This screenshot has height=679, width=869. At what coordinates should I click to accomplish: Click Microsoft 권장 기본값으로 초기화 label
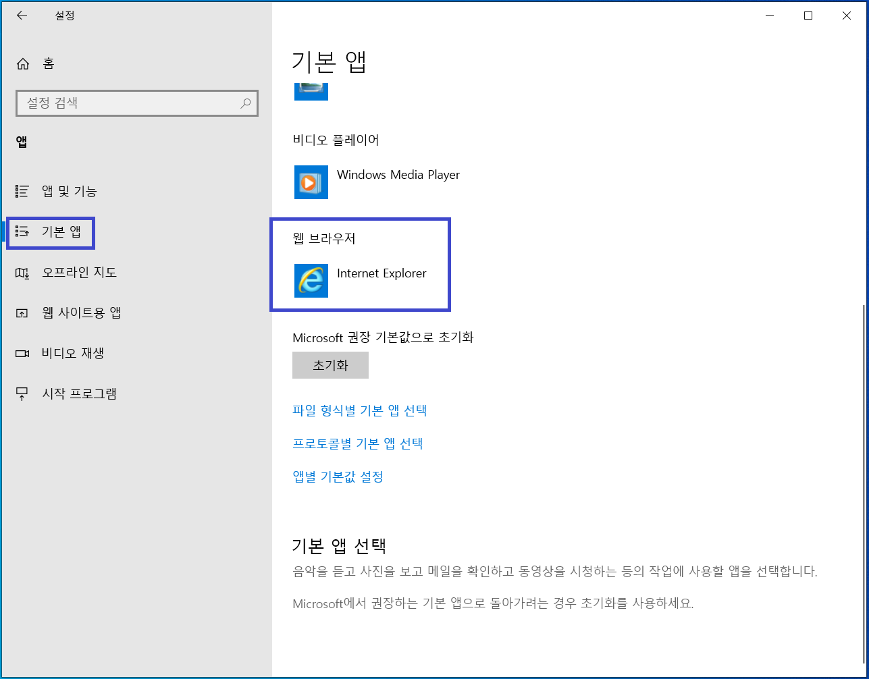tap(383, 337)
